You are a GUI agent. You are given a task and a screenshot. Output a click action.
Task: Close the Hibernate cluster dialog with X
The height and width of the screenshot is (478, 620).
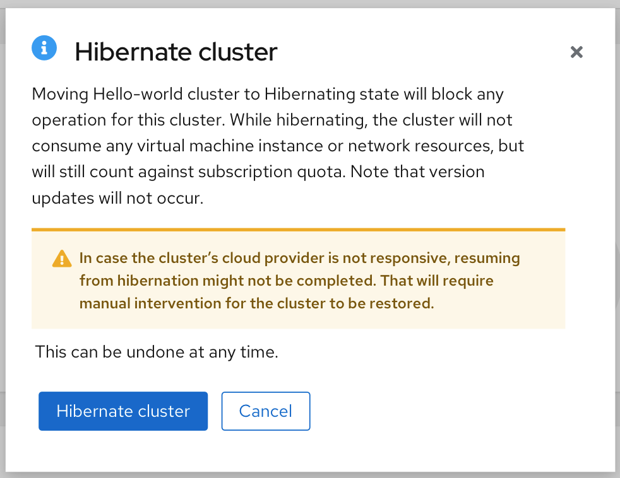[576, 52]
